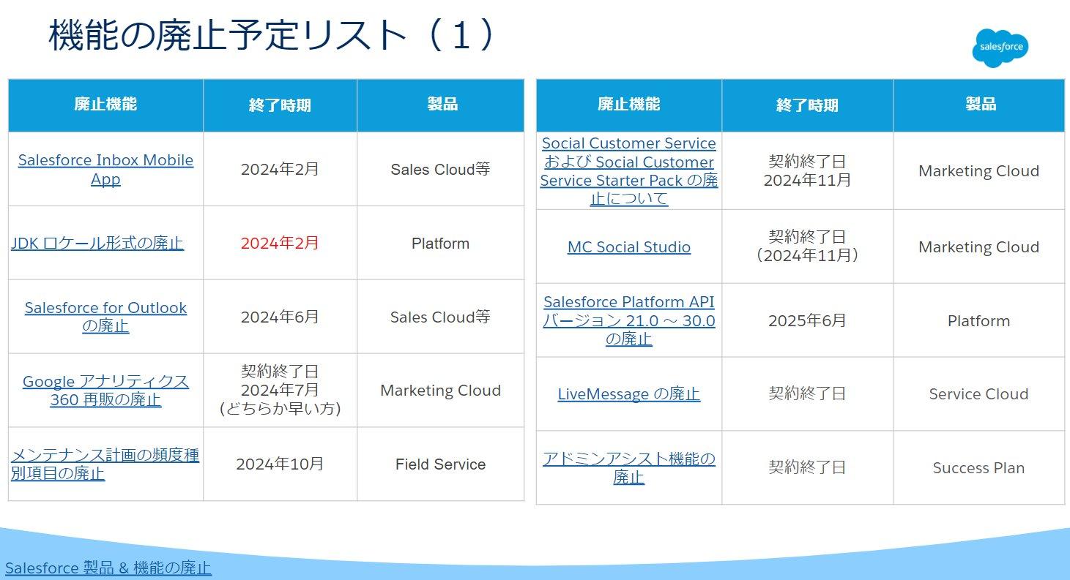This screenshot has width=1070, height=580.
Task: Select the Service Cloud cell
Action: 978,394
